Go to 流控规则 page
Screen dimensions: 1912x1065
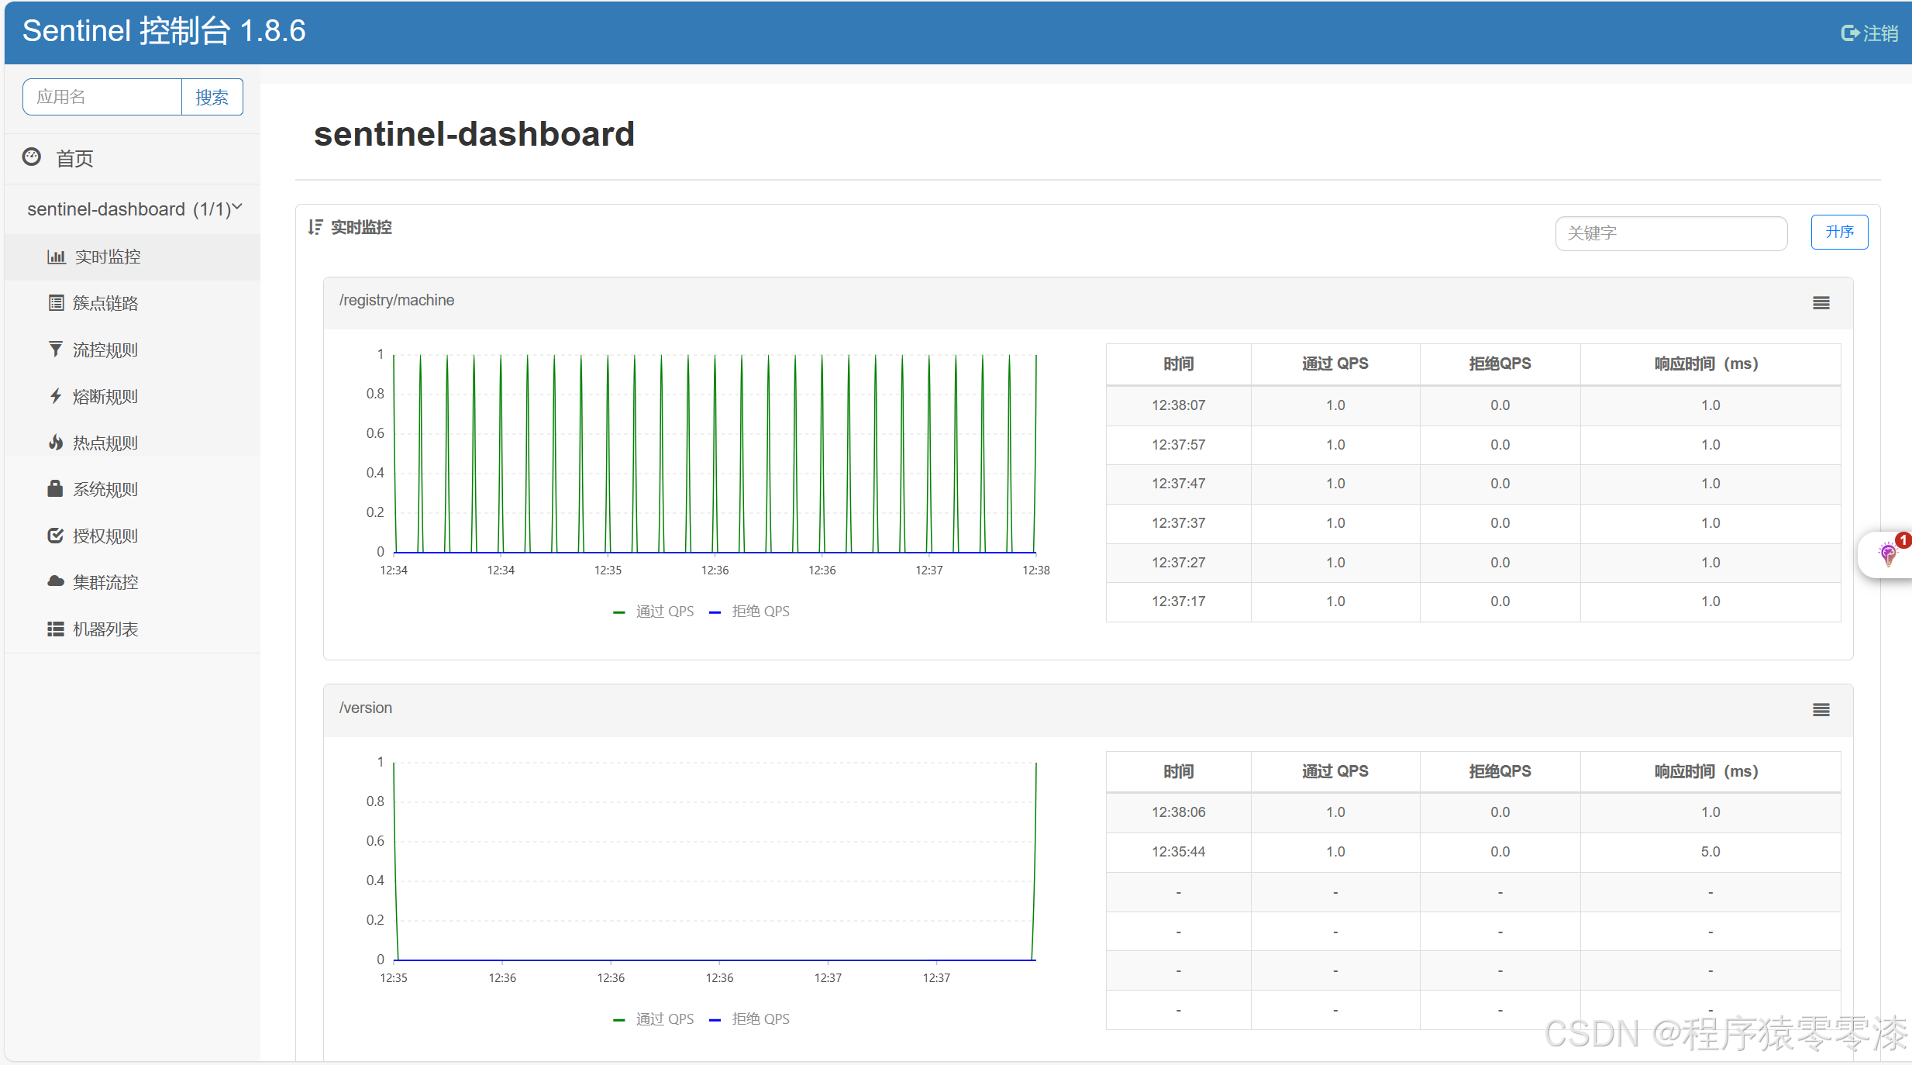pos(133,350)
